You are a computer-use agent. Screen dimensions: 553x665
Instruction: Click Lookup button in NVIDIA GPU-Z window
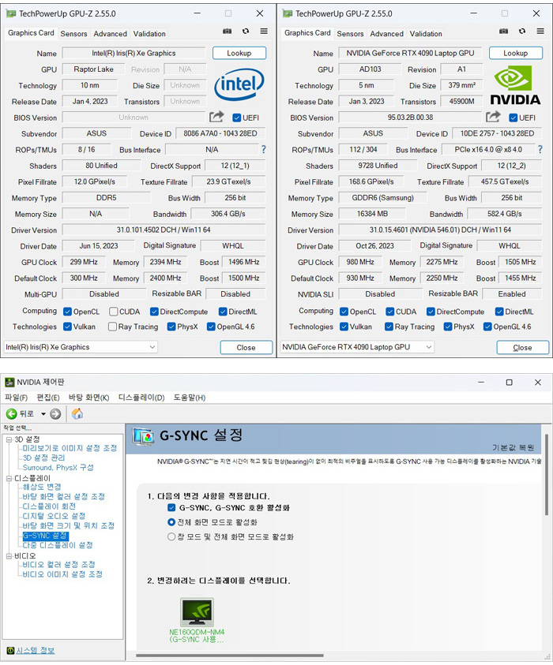coord(516,53)
